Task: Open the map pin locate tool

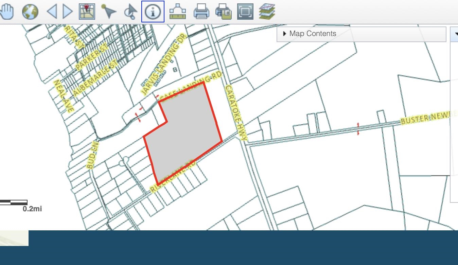Action: 87,12
